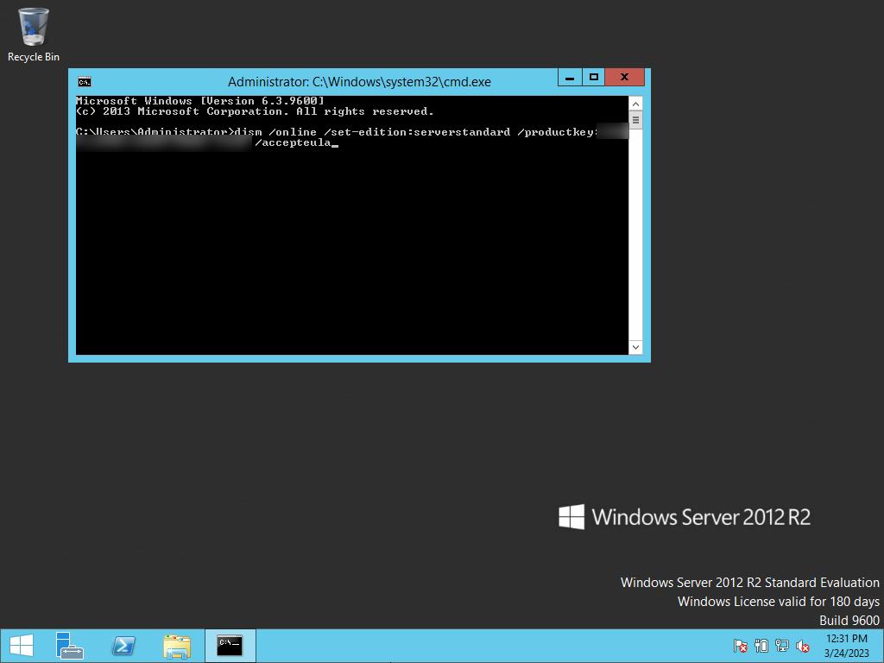
Task: Open the Recycle Bin desktop icon
Action: coord(34,34)
